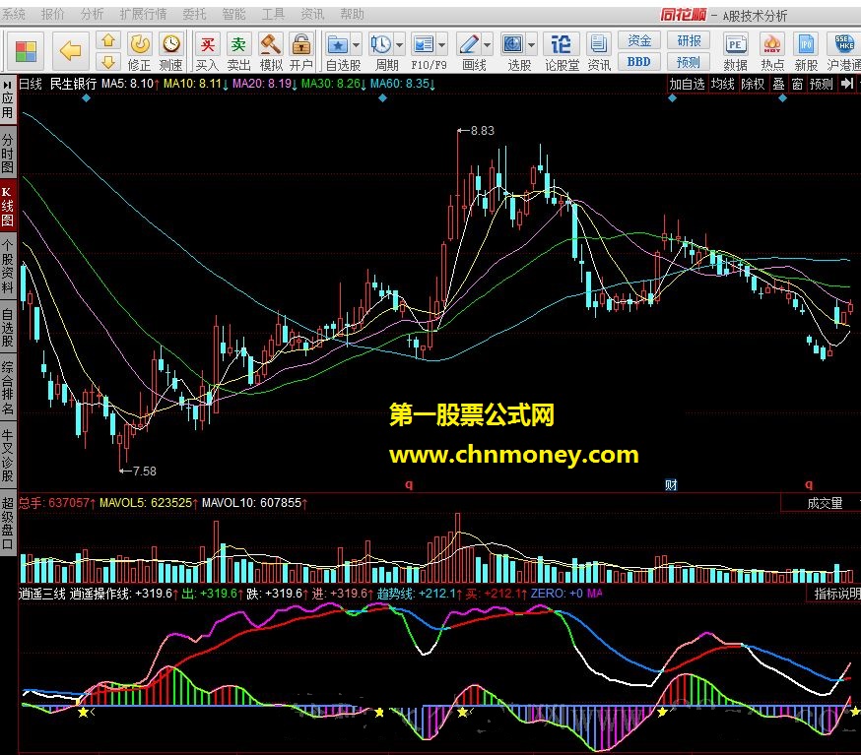Open the 指标说明 indicator description
Screen dimensions: 861x755
pyautogui.click(x=835, y=594)
